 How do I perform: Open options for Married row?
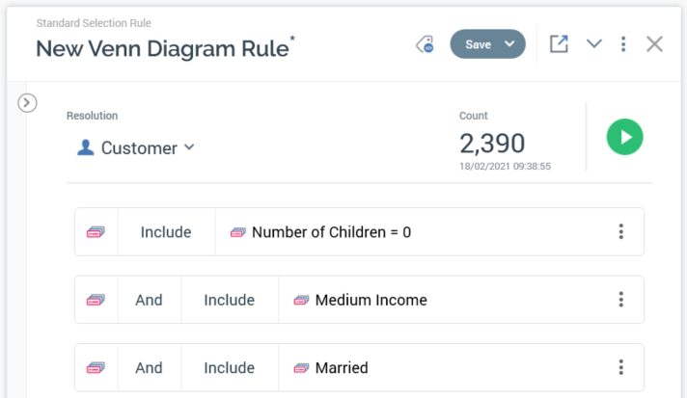pyautogui.click(x=621, y=367)
